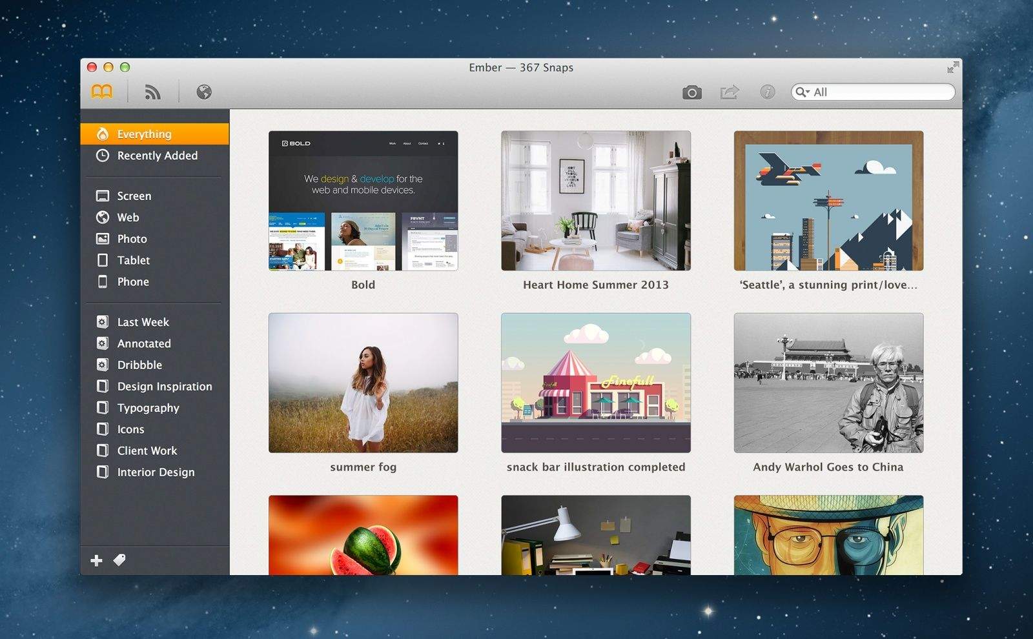Open the Library book icon view
This screenshot has height=639, width=1033.
point(102,92)
